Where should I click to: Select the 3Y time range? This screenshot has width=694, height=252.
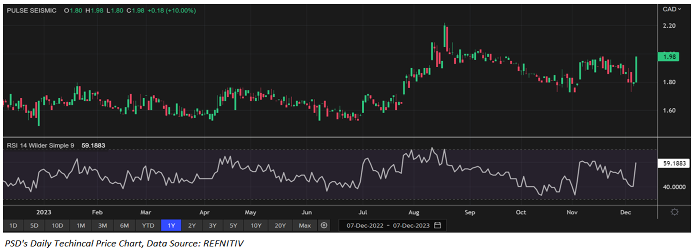click(212, 225)
